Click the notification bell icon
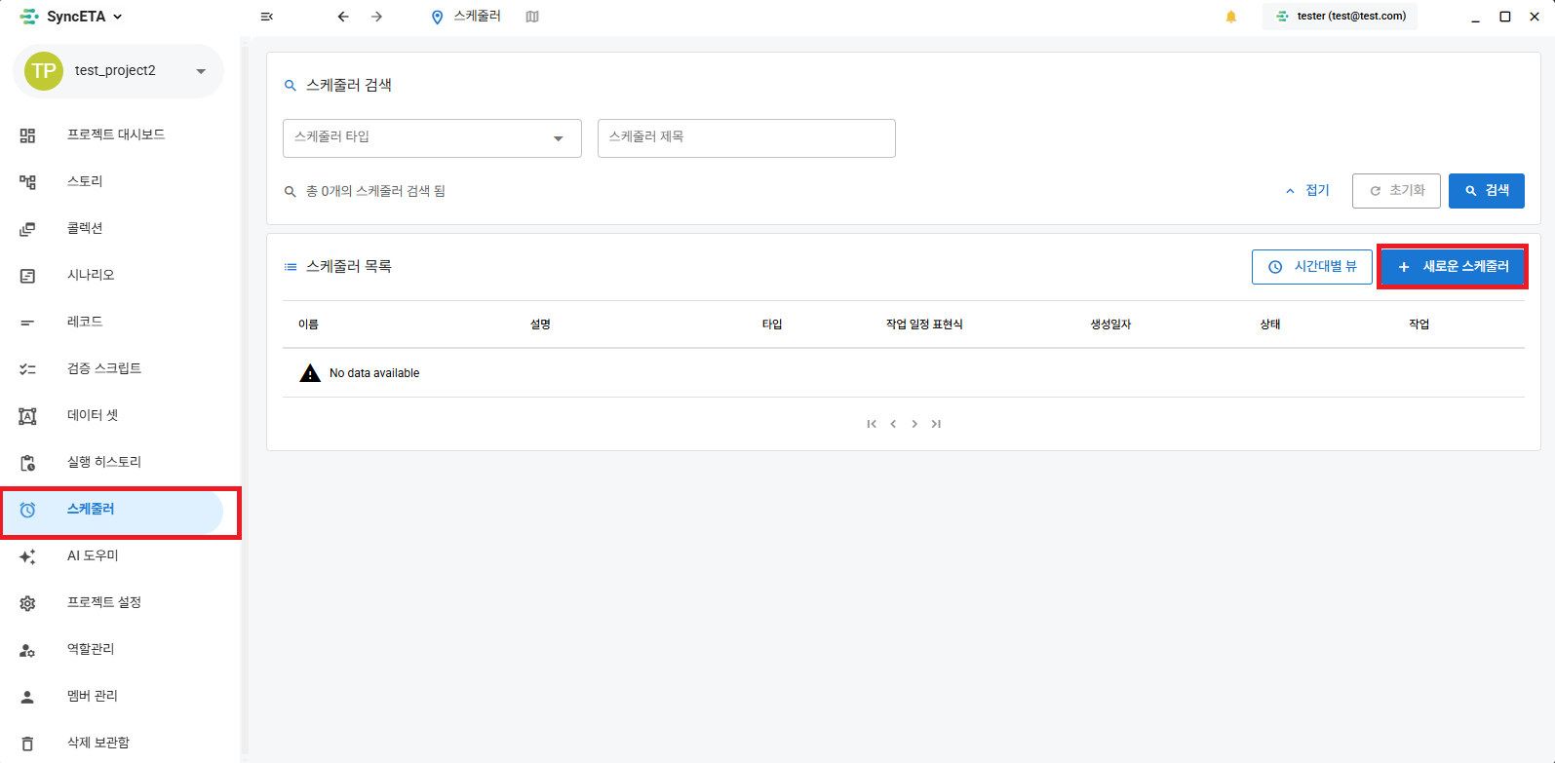 [1231, 17]
